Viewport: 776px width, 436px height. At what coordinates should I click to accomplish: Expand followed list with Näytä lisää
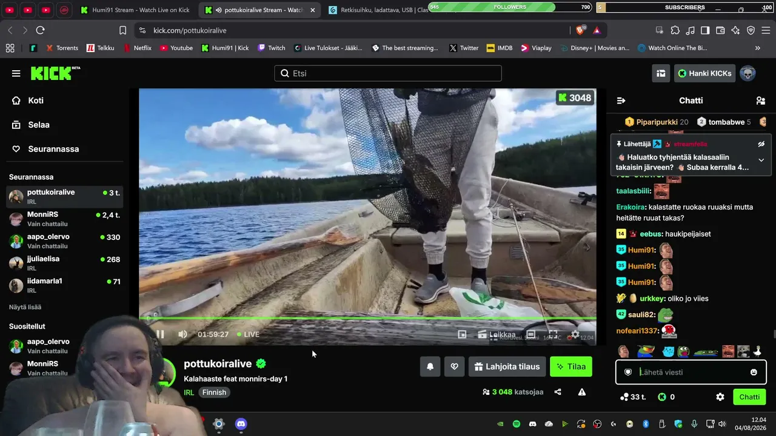pos(25,307)
